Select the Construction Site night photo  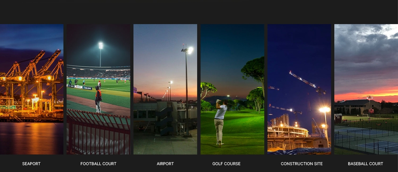(x=299, y=89)
